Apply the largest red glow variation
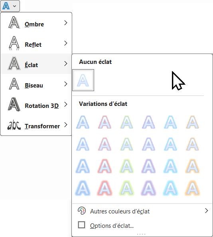Image resolution: width=213 pixels, height=237 pixels. point(105,188)
